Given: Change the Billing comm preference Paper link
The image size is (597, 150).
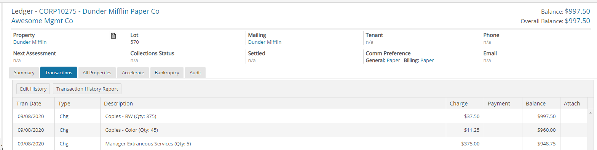Looking at the screenshot, I should (x=427, y=60).
